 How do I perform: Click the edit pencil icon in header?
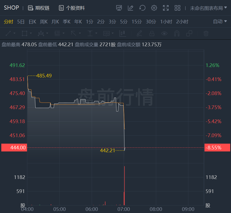[x=130, y=8]
